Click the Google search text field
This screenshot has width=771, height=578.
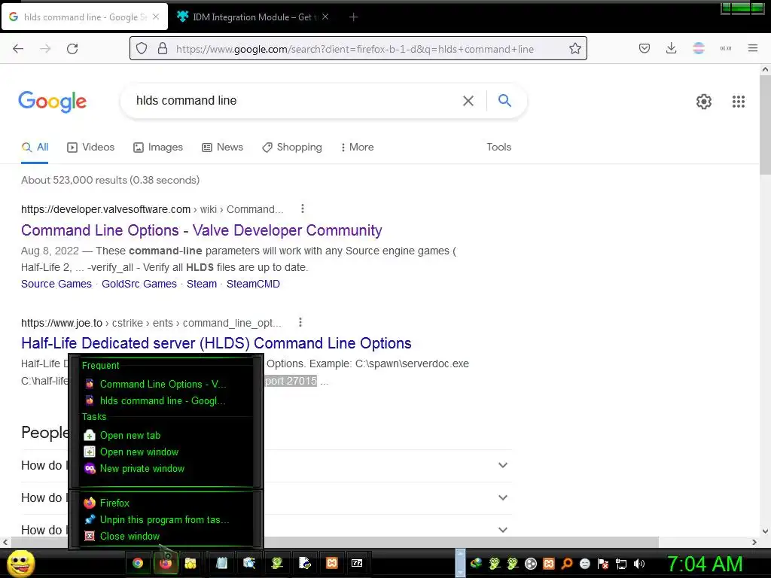click(295, 100)
